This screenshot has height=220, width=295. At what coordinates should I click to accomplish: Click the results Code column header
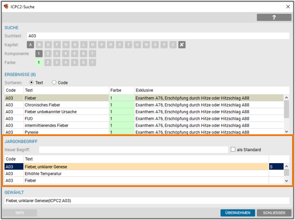[x=14, y=91]
